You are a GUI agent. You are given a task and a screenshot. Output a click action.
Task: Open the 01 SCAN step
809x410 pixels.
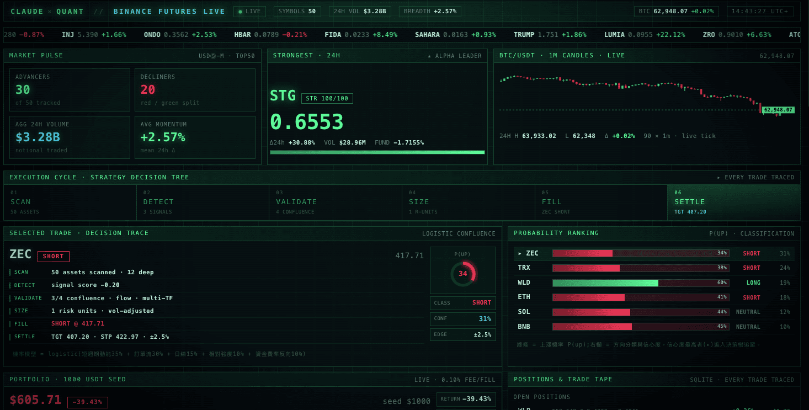coord(70,202)
